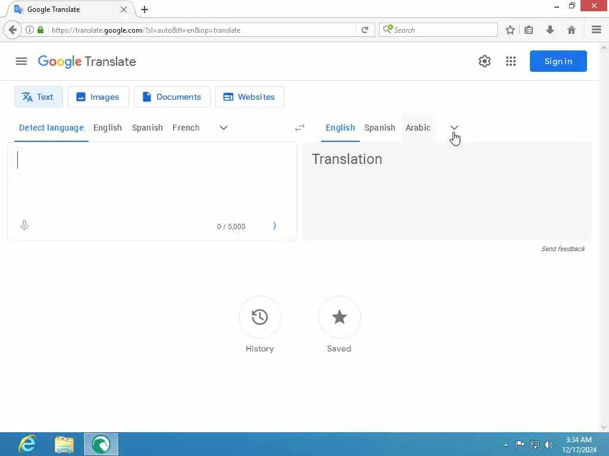This screenshot has height=456, width=609.
Task: Open File Explorer from taskbar
Action: pos(64,444)
